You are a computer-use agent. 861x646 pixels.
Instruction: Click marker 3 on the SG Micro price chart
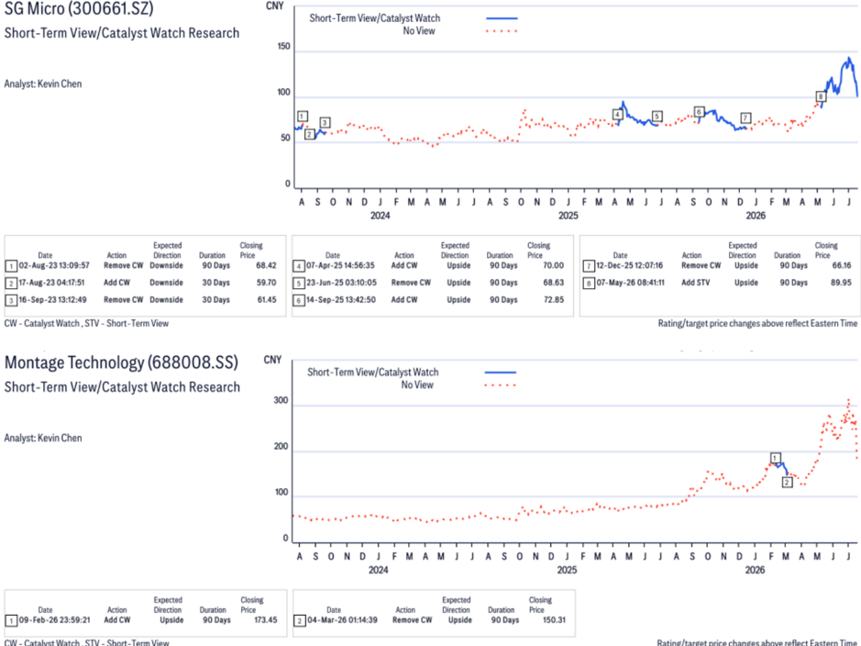326,122
